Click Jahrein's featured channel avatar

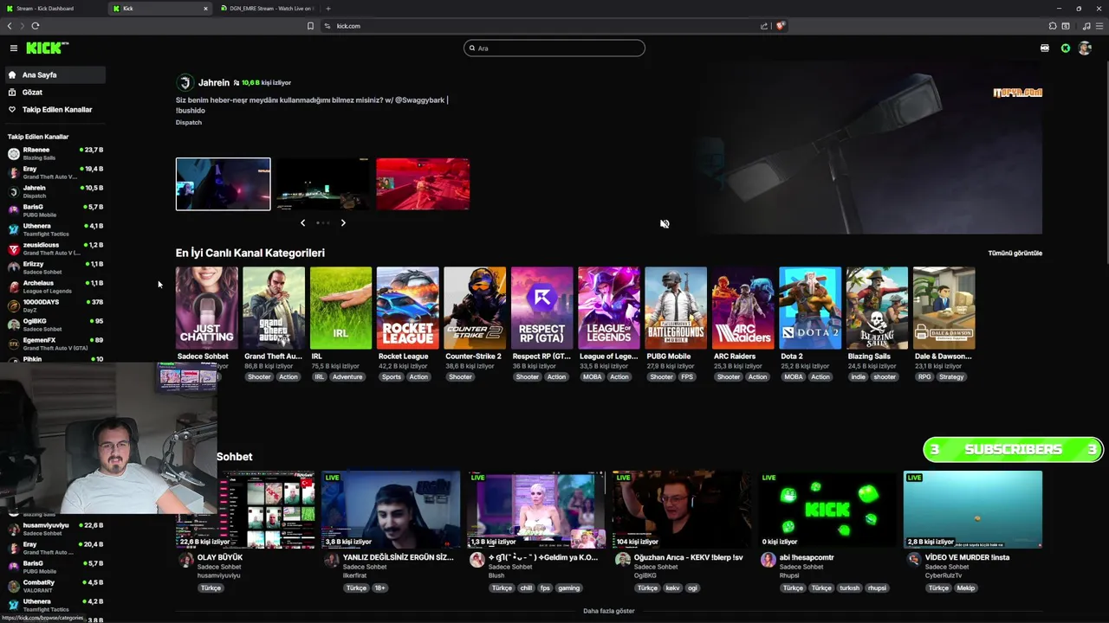click(185, 83)
